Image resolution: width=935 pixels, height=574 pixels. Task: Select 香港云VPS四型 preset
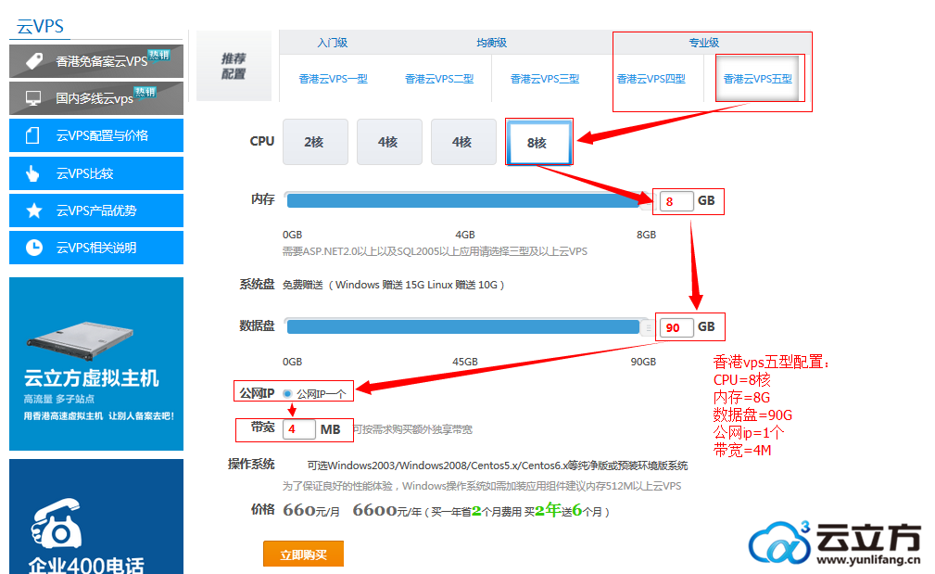click(651, 79)
